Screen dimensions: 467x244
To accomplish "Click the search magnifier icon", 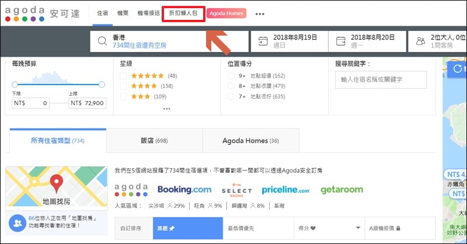I will (x=102, y=41).
